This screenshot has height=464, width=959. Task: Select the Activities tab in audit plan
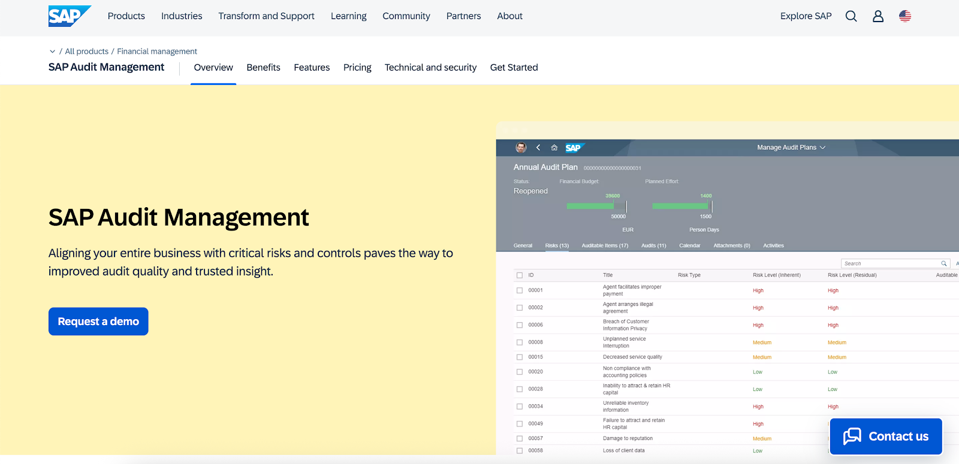point(773,245)
